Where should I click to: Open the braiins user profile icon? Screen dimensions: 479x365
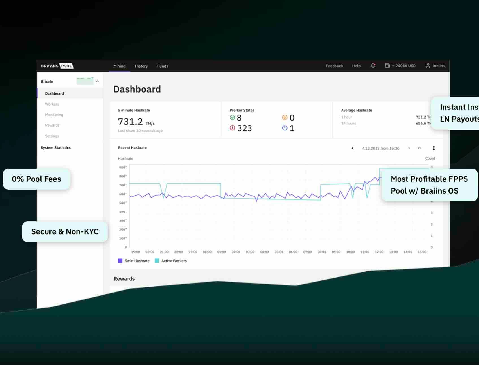click(x=428, y=66)
